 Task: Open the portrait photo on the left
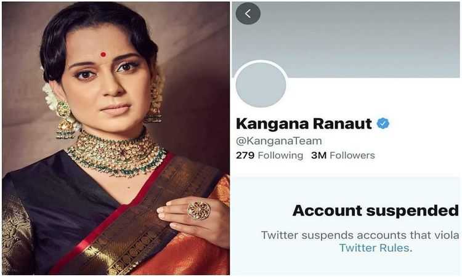click(116, 138)
